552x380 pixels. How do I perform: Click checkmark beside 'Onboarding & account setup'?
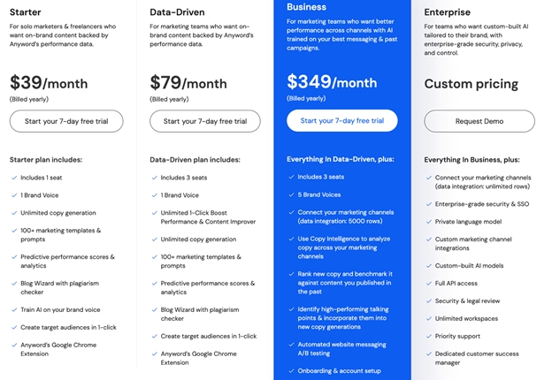(x=292, y=371)
